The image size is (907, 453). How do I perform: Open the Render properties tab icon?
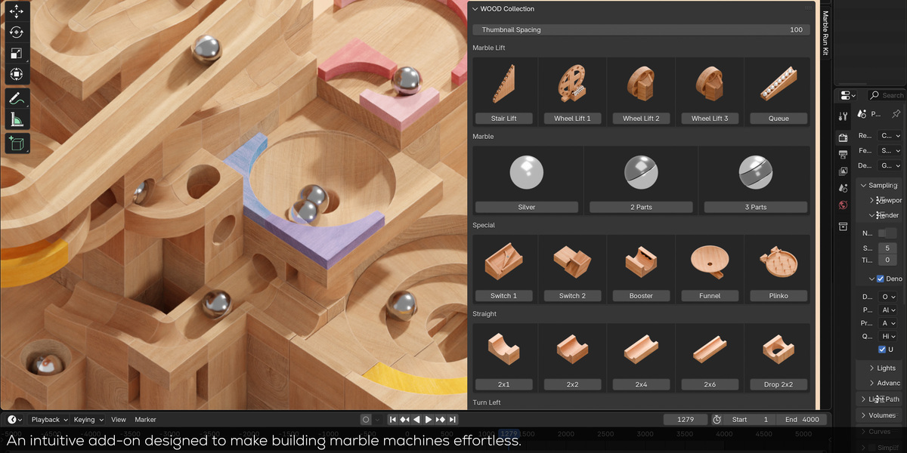coord(844,137)
